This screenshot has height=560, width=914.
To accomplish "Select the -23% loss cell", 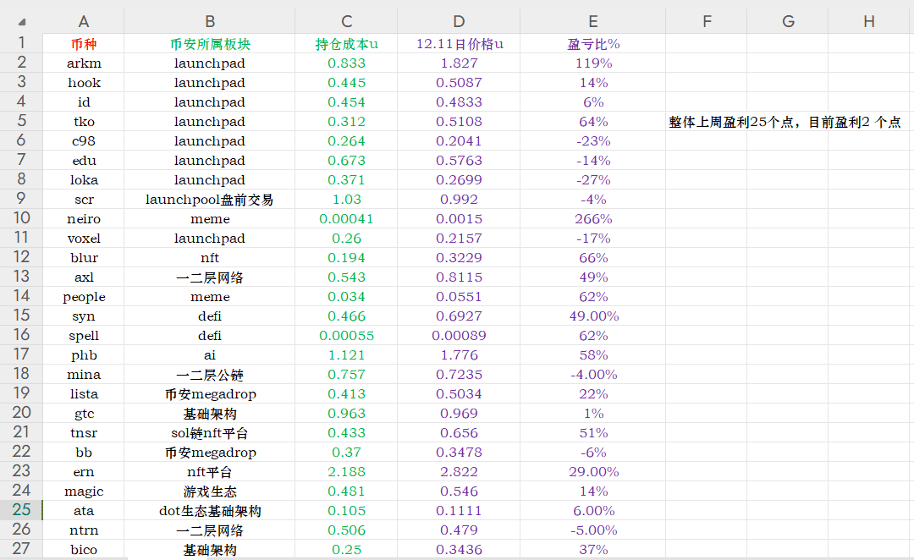I will click(x=592, y=141).
